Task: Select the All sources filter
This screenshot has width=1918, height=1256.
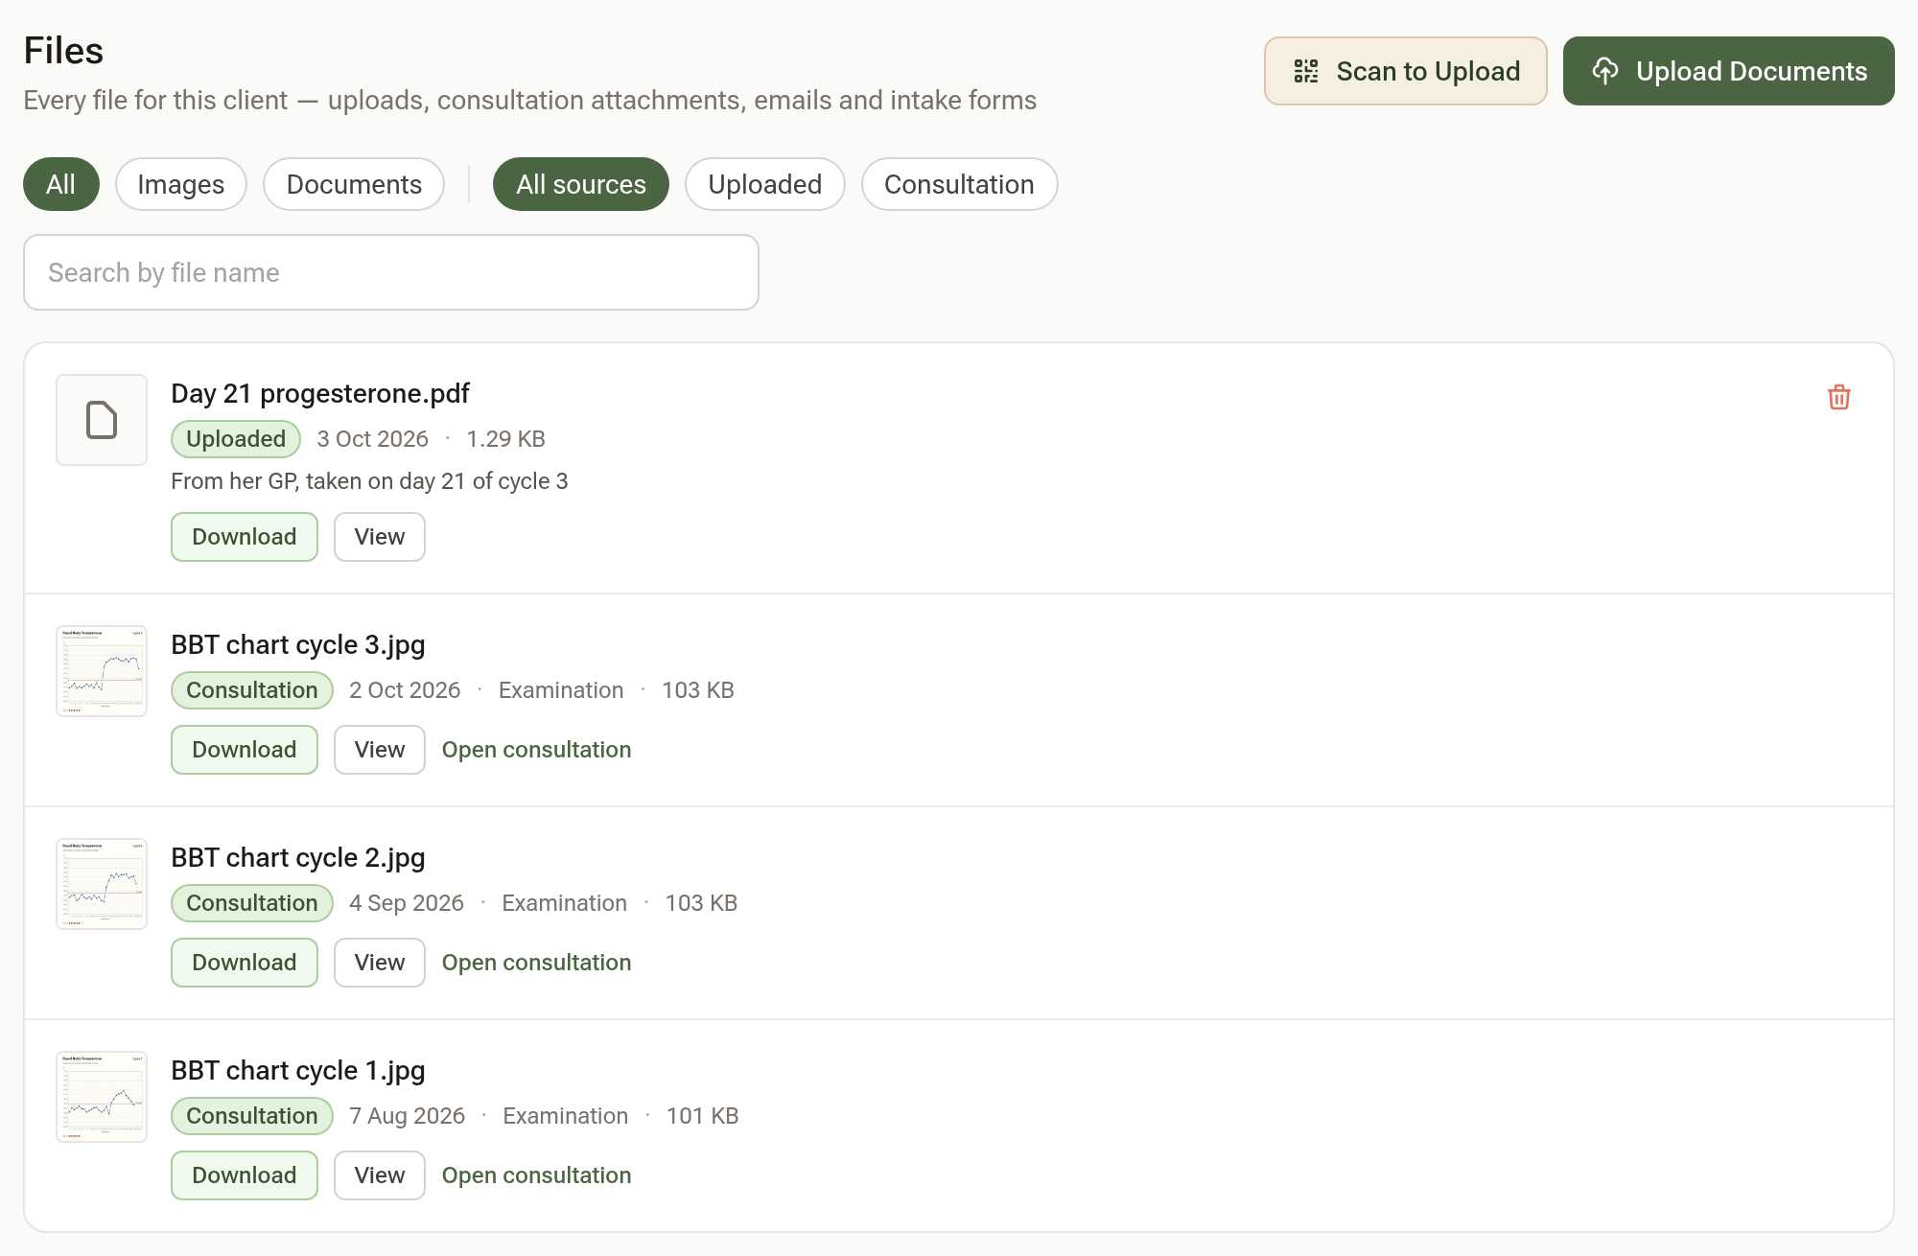Action: click(x=581, y=184)
